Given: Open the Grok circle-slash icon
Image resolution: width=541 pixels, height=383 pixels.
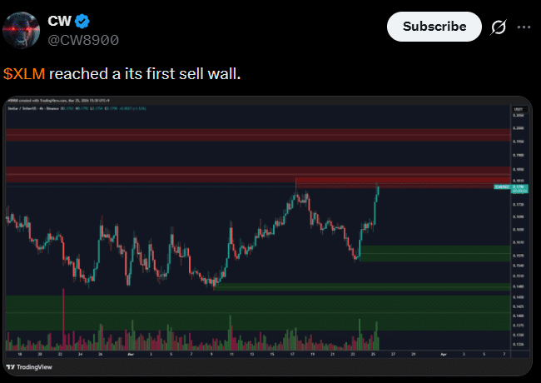Looking at the screenshot, I should (498, 27).
